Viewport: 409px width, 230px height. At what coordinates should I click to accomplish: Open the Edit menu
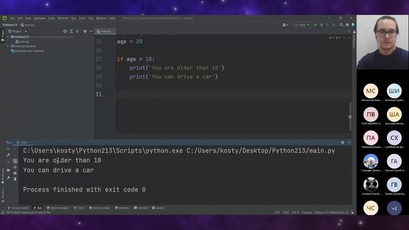pyautogui.click(x=20, y=19)
